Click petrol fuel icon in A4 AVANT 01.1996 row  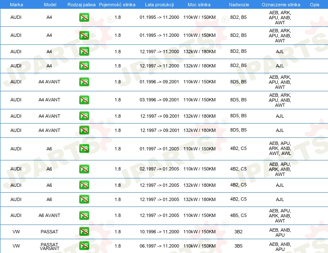point(84,82)
